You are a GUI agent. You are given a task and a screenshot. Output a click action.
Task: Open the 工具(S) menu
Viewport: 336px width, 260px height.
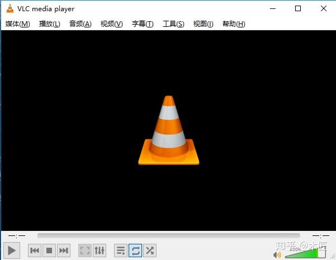click(174, 24)
